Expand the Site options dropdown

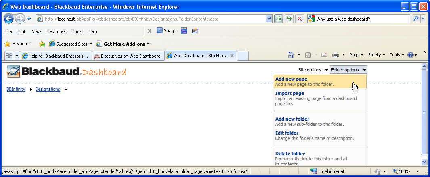pos(313,70)
